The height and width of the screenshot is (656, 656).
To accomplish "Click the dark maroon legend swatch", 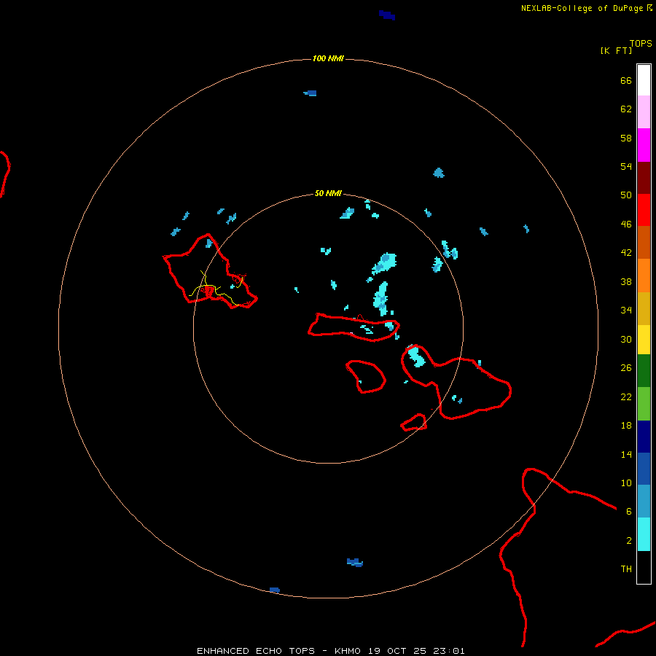I will [644, 178].
